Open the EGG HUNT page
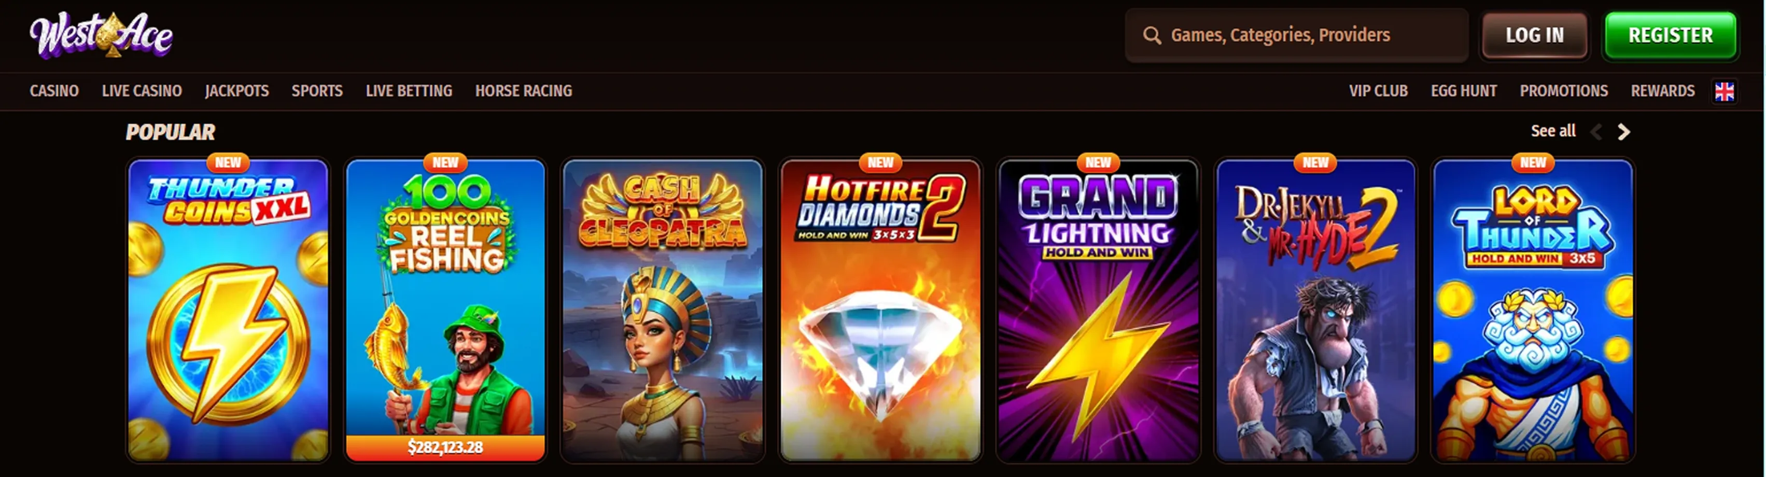Viewport: 1766px width, 477px height. click(x=1464, y=91)
